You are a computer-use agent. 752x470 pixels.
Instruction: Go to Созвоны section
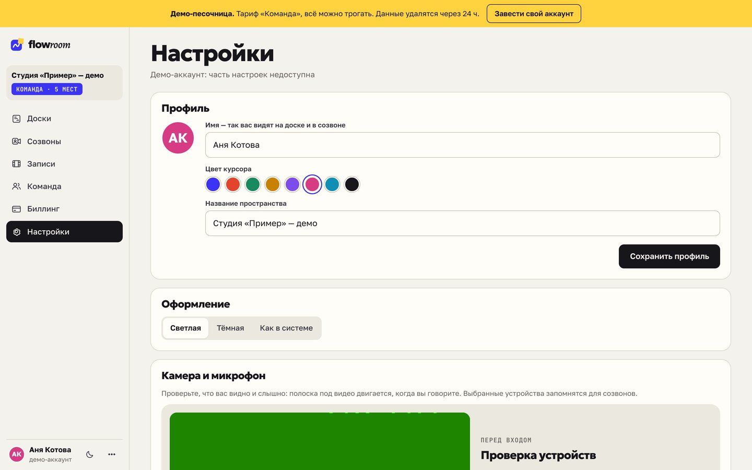click(64, 142)
